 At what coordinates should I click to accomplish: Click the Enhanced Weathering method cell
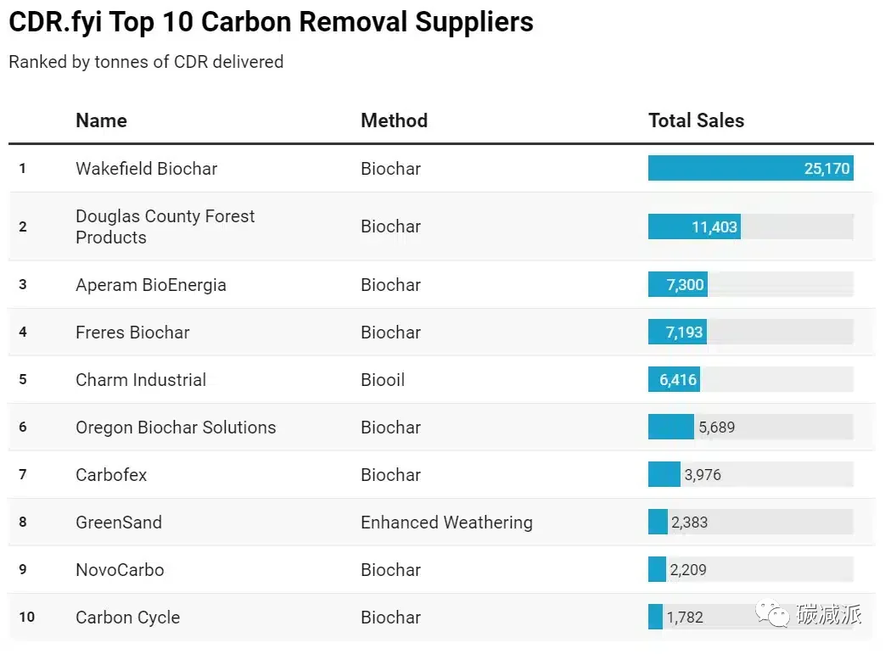point(446,523)
